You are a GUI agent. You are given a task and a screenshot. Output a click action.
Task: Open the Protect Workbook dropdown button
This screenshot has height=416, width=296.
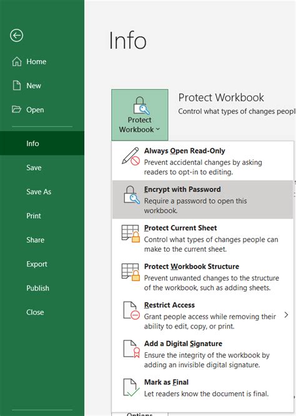pos(140,115)
